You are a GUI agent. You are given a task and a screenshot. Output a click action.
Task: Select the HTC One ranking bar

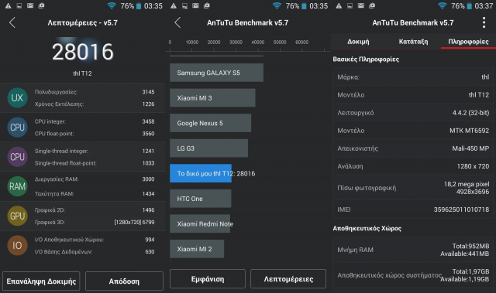200,199
